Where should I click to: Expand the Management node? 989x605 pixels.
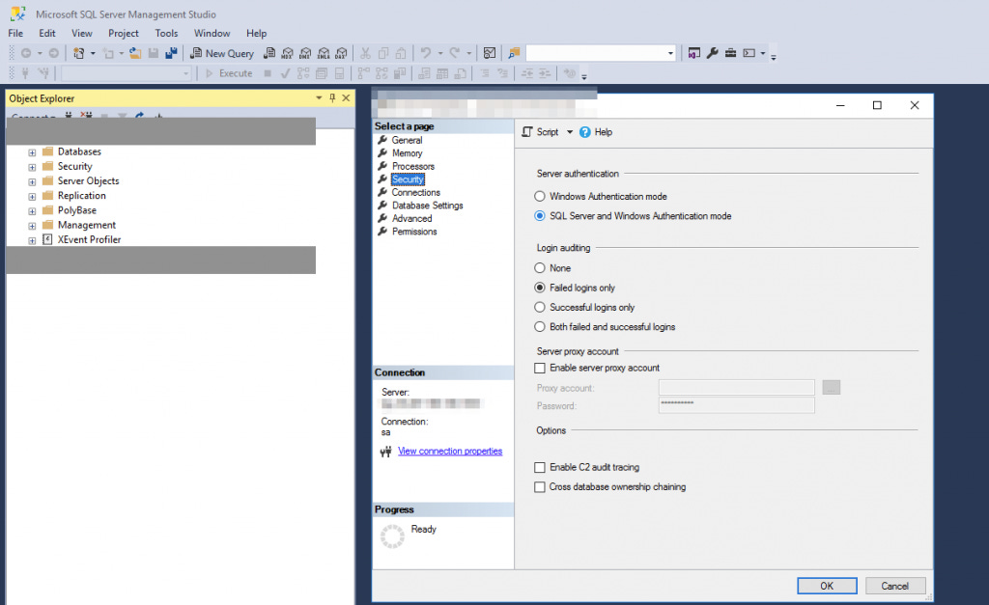tap(32, 226)
